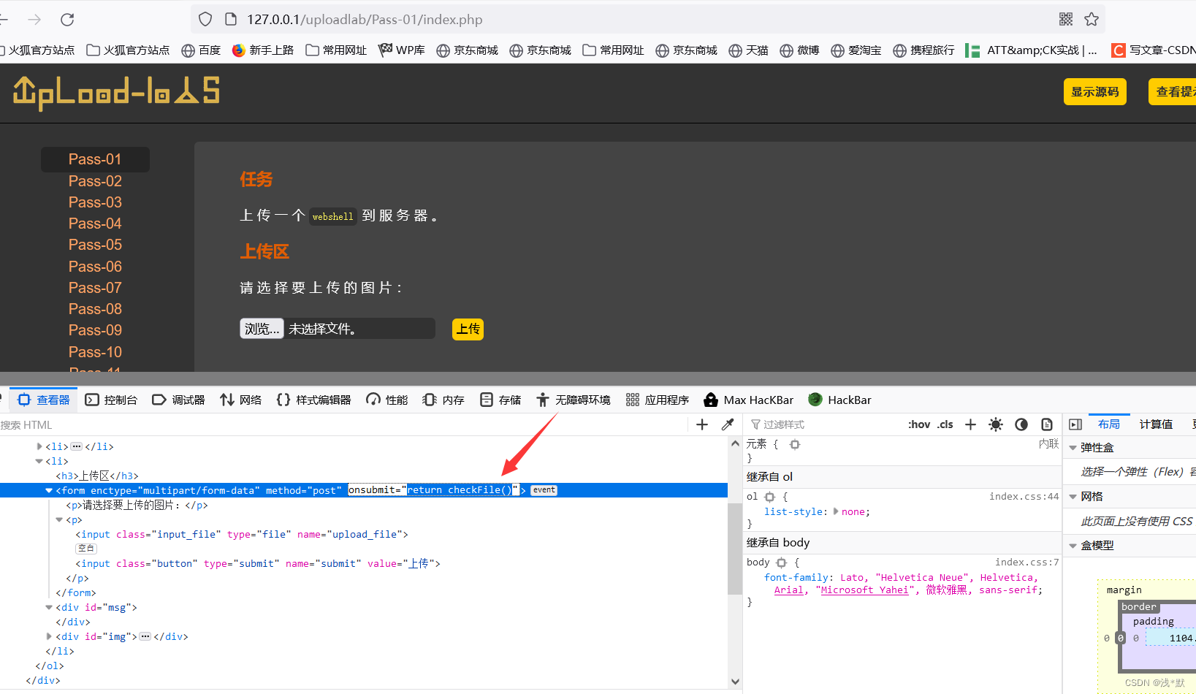The width and height of the screenshot is (1196, 694).
Task: Open the 携程旅行 bookmark
Action: click(923, 50)
